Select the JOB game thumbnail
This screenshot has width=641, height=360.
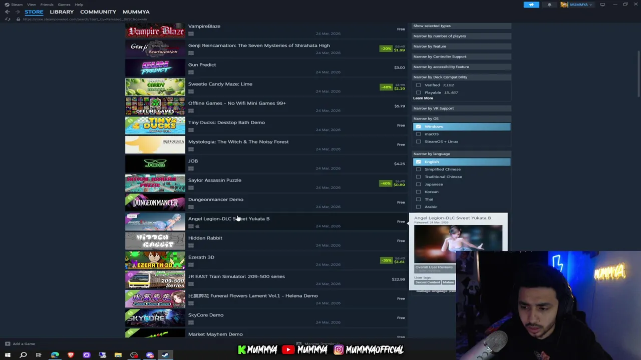coord(155,164)
